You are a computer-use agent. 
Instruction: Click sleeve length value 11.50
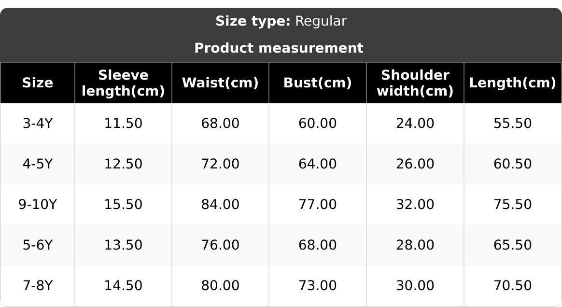123,124
